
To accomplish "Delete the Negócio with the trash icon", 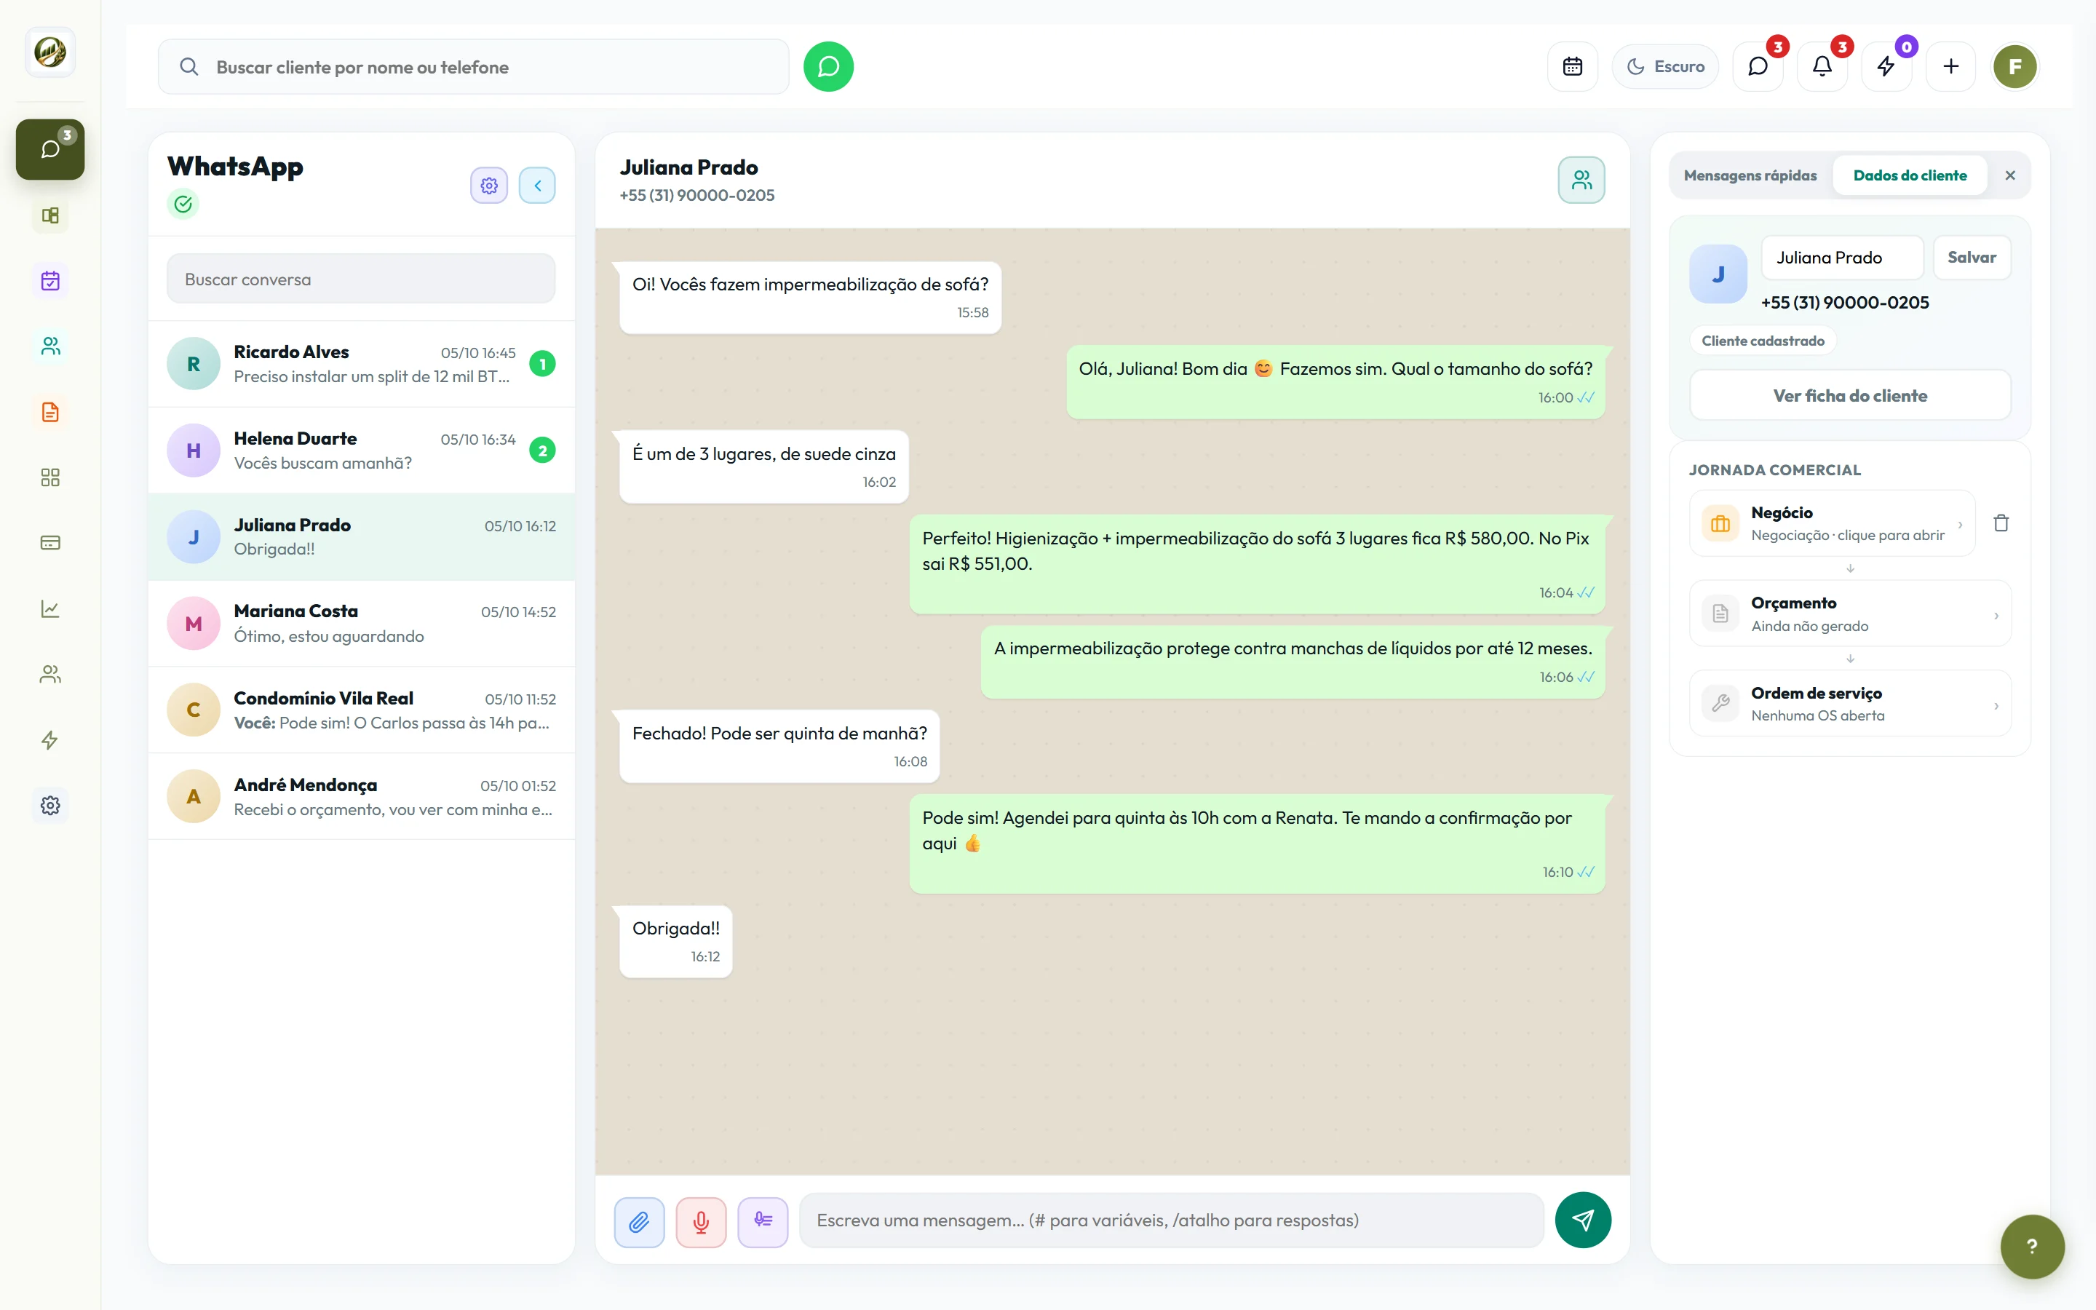I will [x=2001, y=523].
